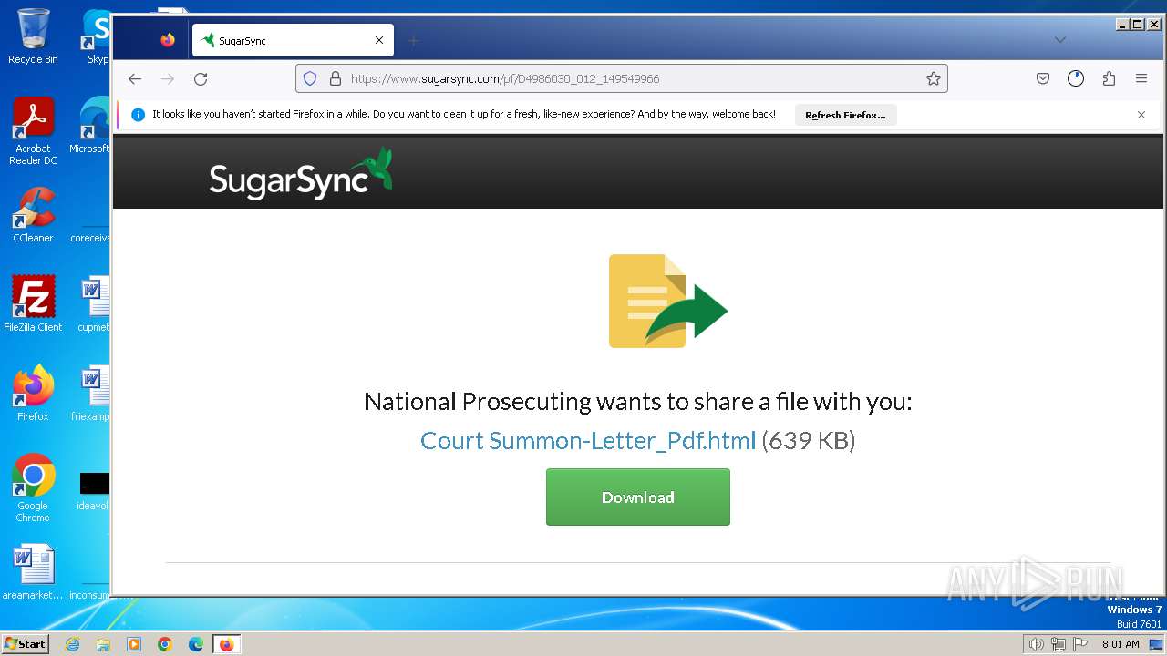1167x656 pixels.
Task: Open Recycle Bin on desktop
Action: [33, 36]
